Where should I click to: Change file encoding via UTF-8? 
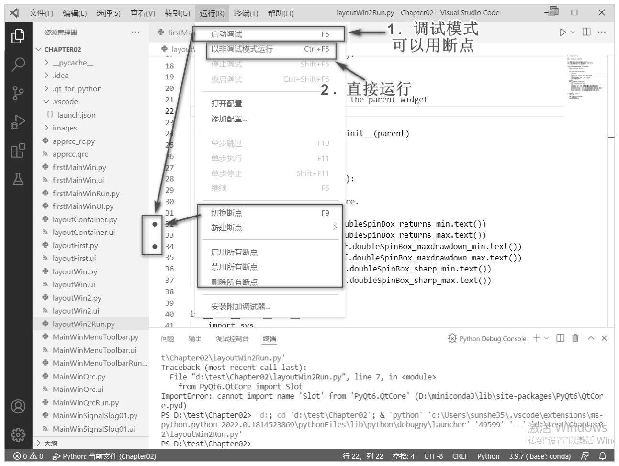point(433,456)
